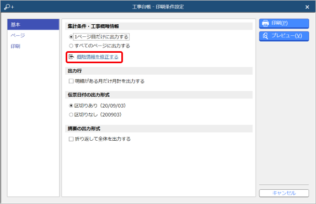The height and width of the screenshot is (204, 316).
Task: Select すべてのページに出力する radio button
Action: (71, 46)
